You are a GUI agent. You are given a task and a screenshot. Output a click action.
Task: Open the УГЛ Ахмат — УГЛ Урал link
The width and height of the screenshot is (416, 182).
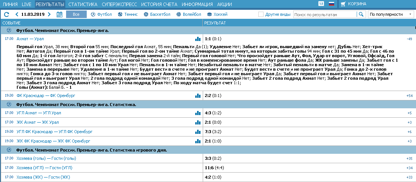(x=39, y=113)
